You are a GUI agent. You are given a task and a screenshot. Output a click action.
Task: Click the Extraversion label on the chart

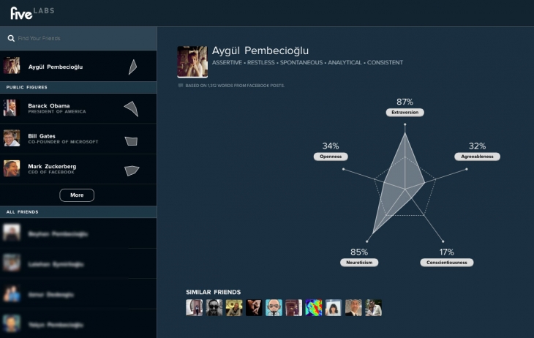coord(405,113)
